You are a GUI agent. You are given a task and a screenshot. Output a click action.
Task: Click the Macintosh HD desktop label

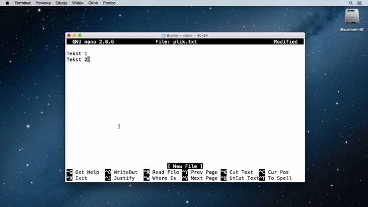pos(351,29)
